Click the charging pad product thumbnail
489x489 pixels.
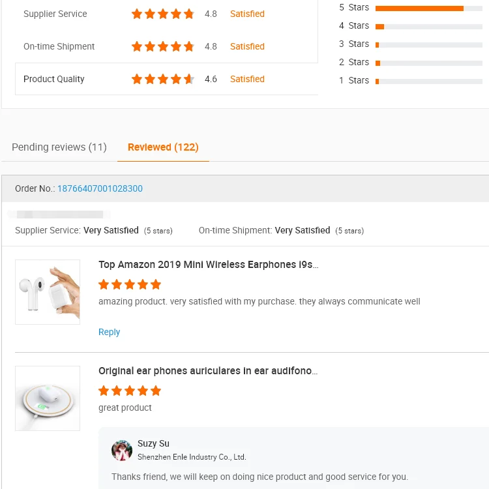(x=48, y=398)
